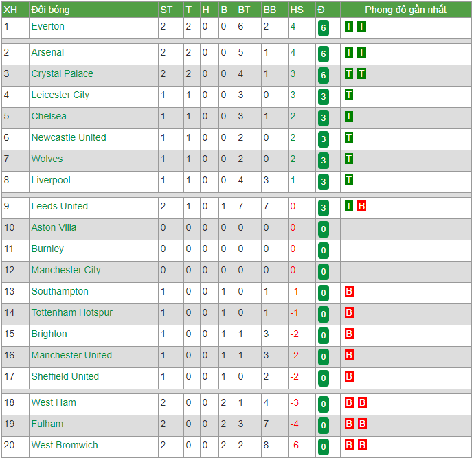
Task: Click the 'Phong độ gần nhất' column header
Action: (x=405, y=10)
